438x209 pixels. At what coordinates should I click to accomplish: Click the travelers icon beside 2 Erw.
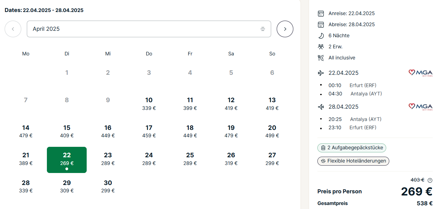coord(321,47)
